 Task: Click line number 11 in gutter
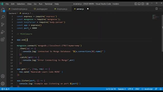coord(12,45)
